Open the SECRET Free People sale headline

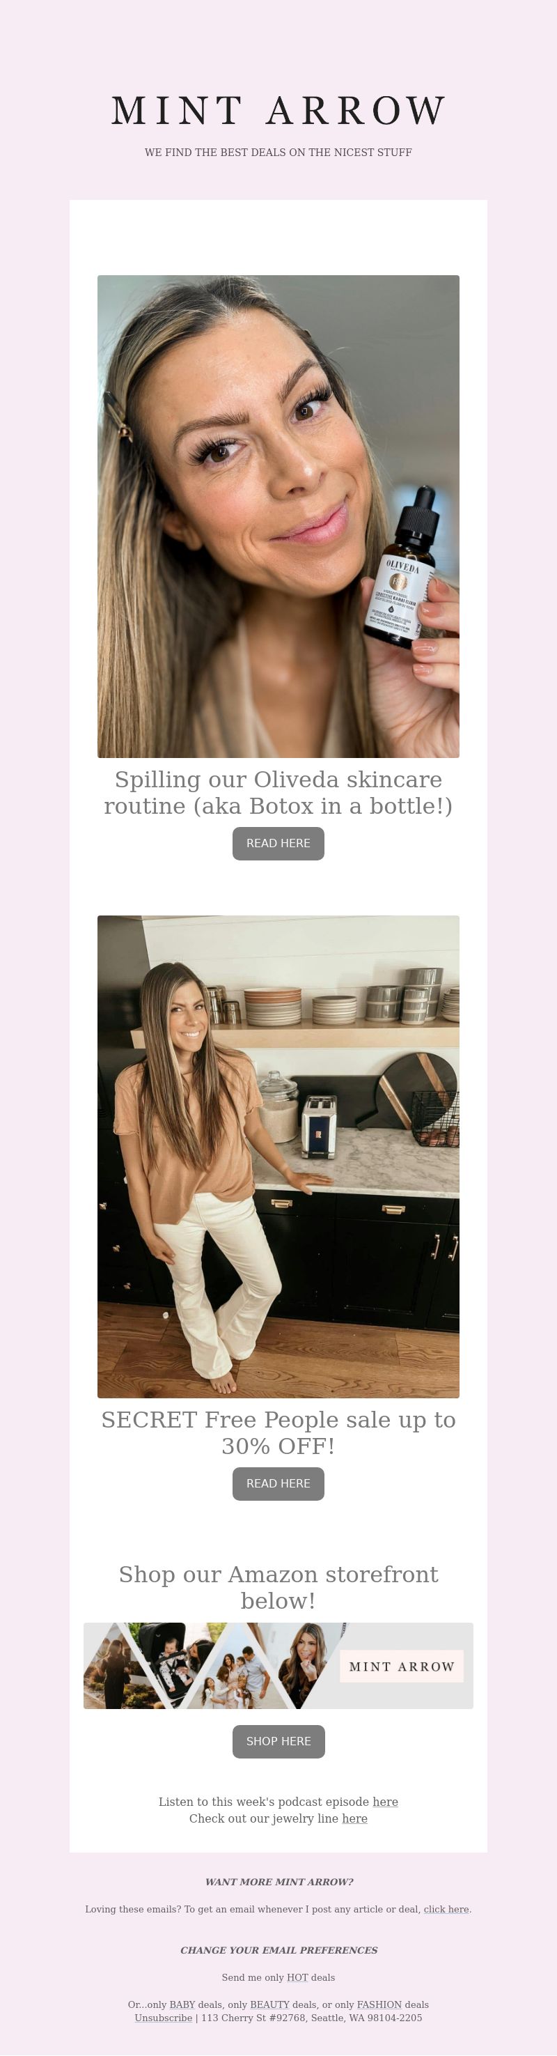278,1432
